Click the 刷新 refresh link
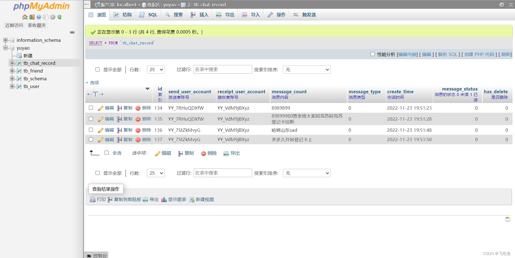The image size is (515, 258). (506, 55)
